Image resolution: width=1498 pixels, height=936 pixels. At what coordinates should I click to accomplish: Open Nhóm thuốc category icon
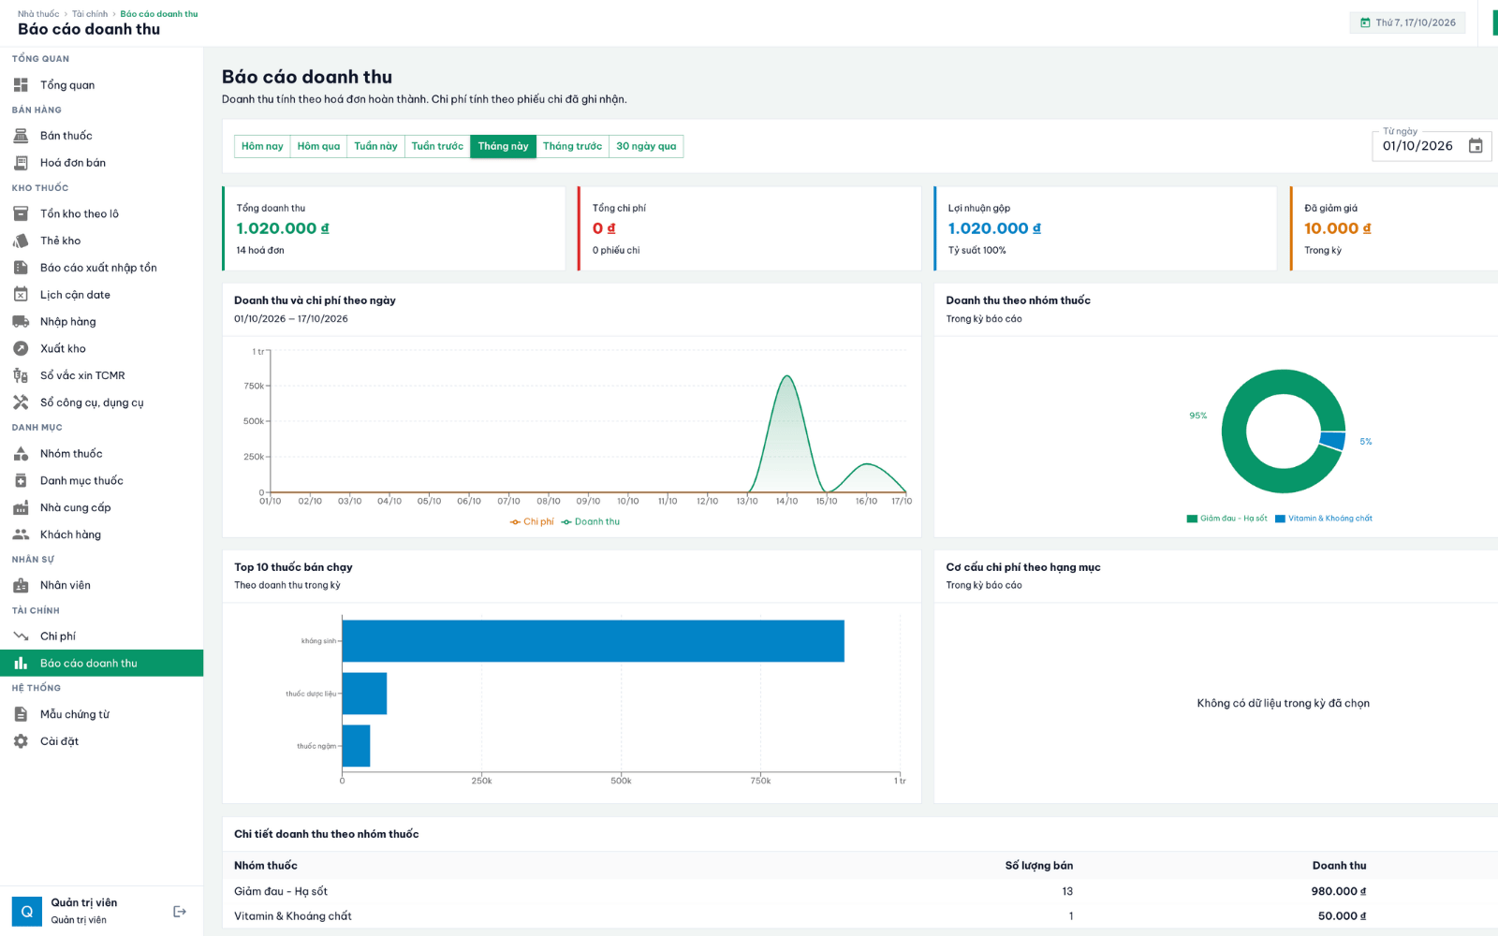click(x=21, y=454)
